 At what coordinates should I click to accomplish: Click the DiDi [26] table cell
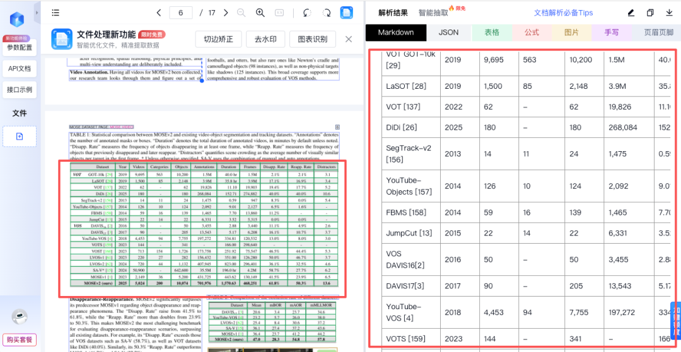pyautogui.click(x=411, y=127)
